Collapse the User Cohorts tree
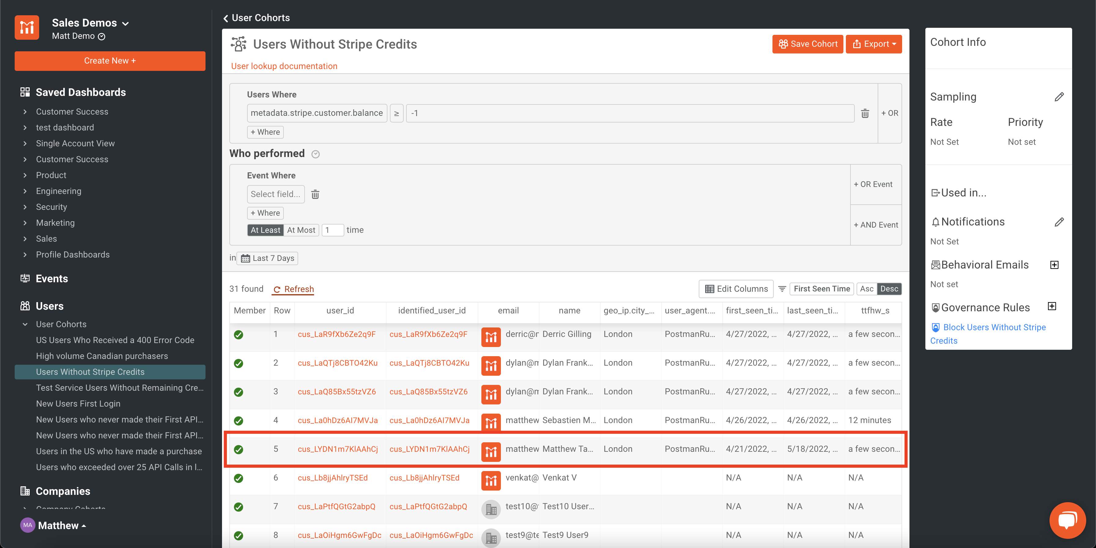Image resolution: width=1096 pixels, height=548 pixels. point(25,324)
